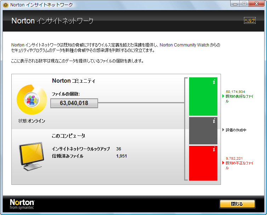267x215 pixels.
Task: Click the 信頼済みファイル label
Action: [68, 156]
